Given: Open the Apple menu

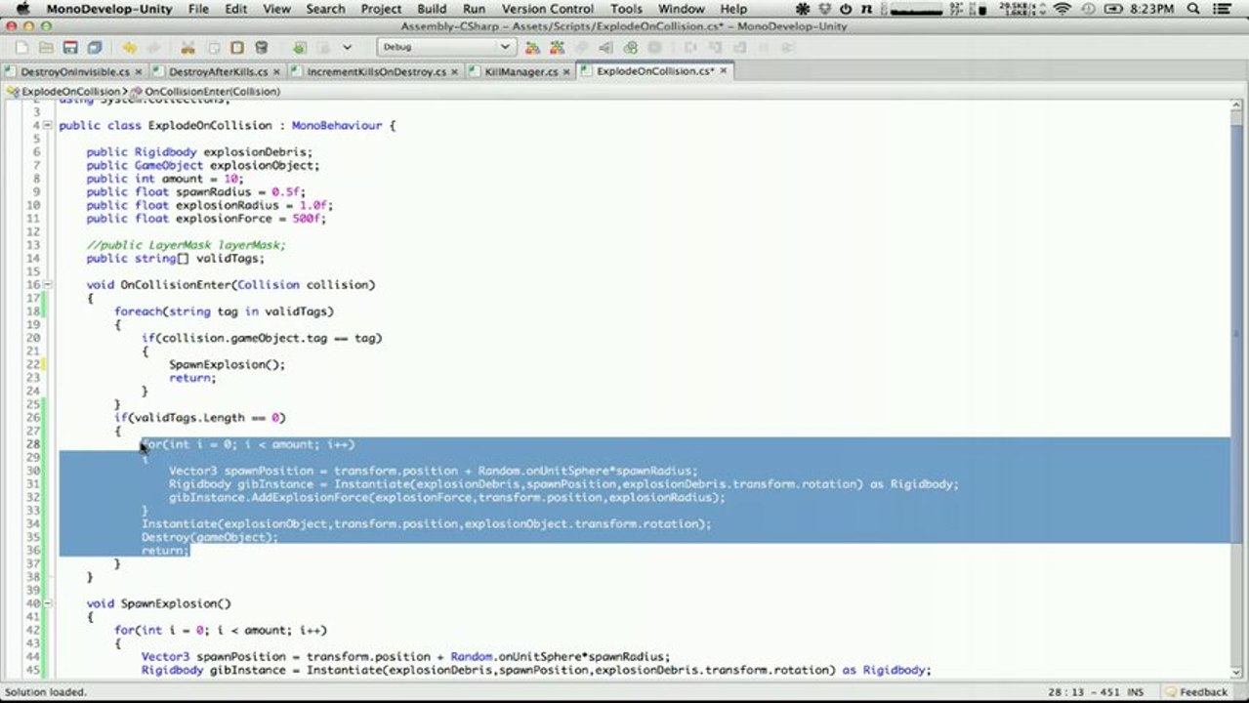Looking at the screenshot, I should [x=21, y=9].
